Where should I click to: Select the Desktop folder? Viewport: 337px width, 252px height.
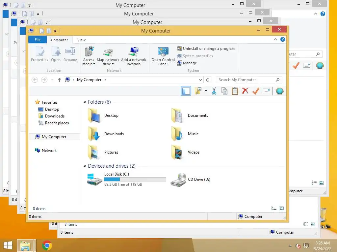coord(103,115)
